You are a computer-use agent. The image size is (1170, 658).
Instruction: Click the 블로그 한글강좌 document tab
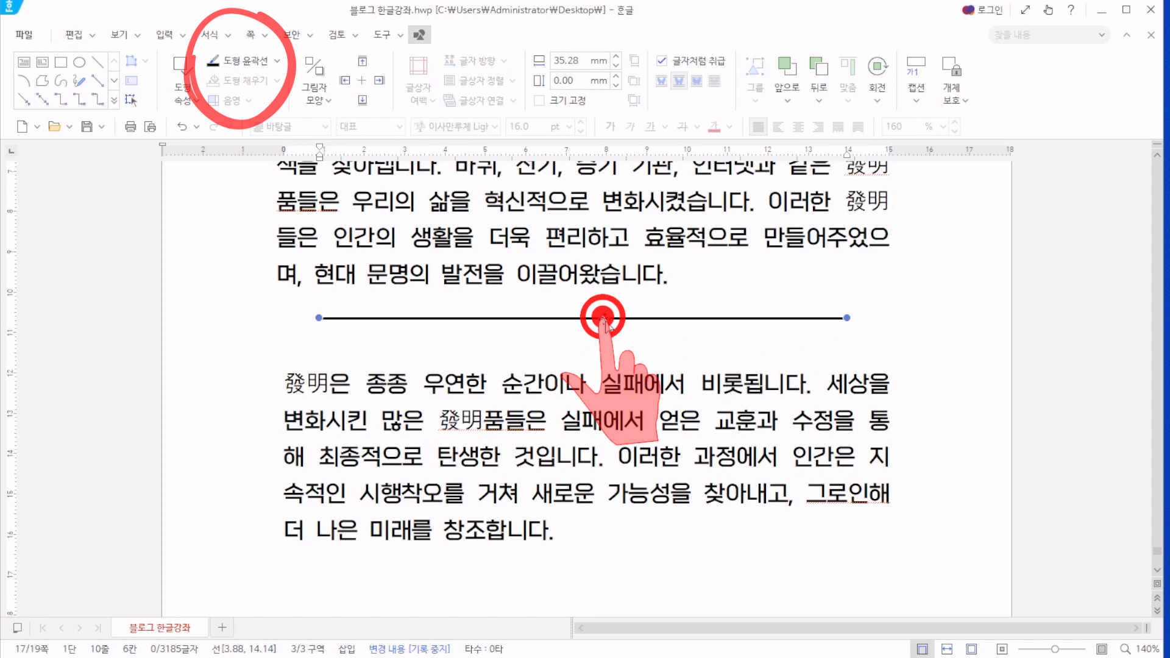(x=160, y=628)
